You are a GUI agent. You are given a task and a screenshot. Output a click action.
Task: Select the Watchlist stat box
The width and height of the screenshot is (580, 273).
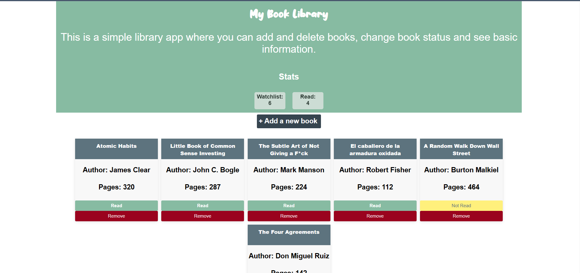270,100
